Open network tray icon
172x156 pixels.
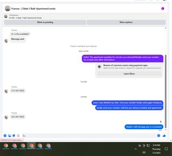click(x=148, y=145)
